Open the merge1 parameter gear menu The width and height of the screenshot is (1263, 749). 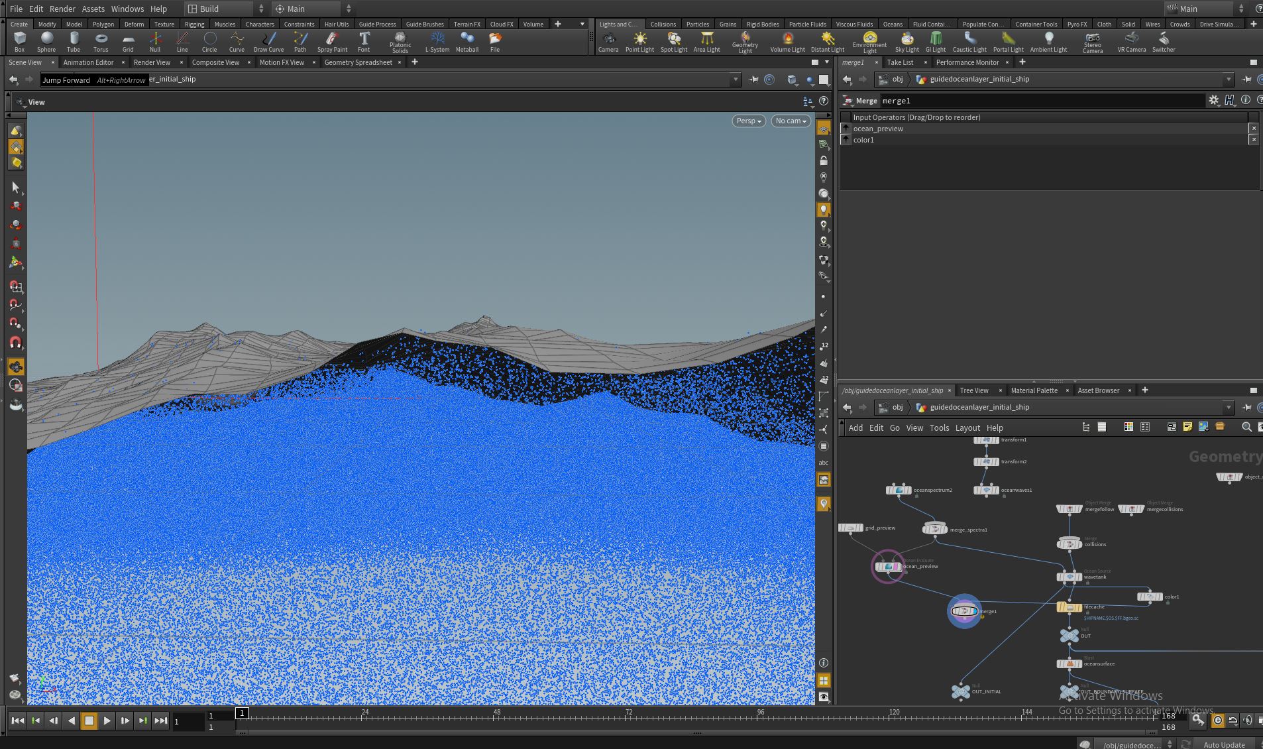point(1213,100)
